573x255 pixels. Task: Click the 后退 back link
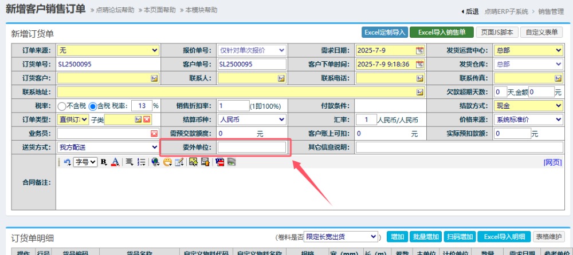pyautogui.click(x=469, y=11)
